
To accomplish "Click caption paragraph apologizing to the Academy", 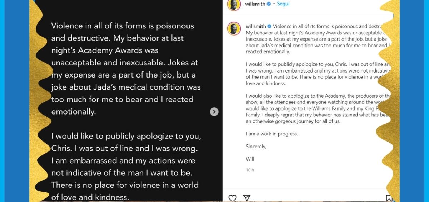I will 314,108.
